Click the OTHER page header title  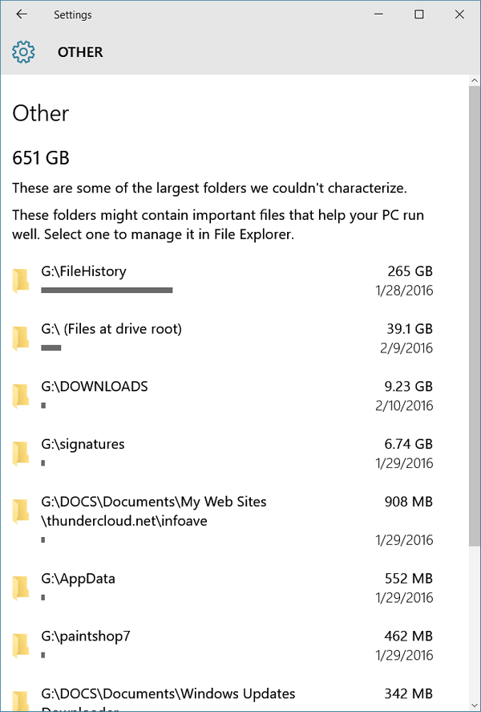tap(80, 52)
